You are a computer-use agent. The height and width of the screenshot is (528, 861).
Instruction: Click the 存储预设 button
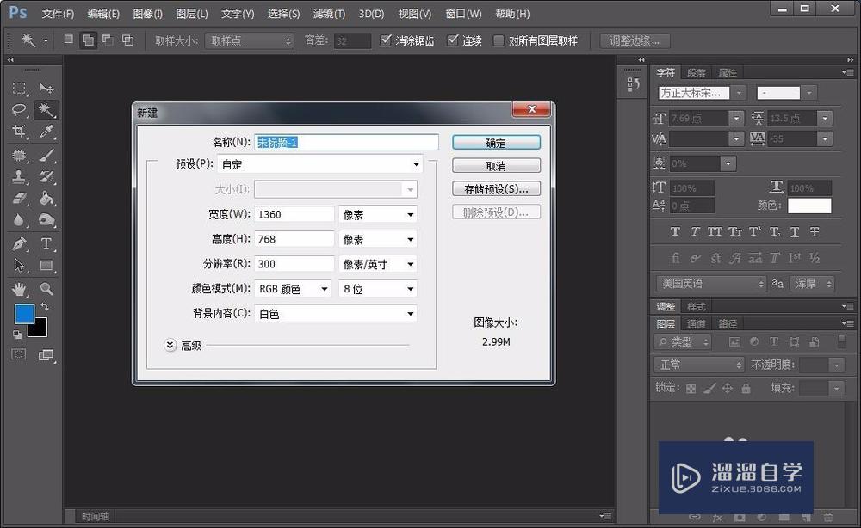[x=496, y=188]
